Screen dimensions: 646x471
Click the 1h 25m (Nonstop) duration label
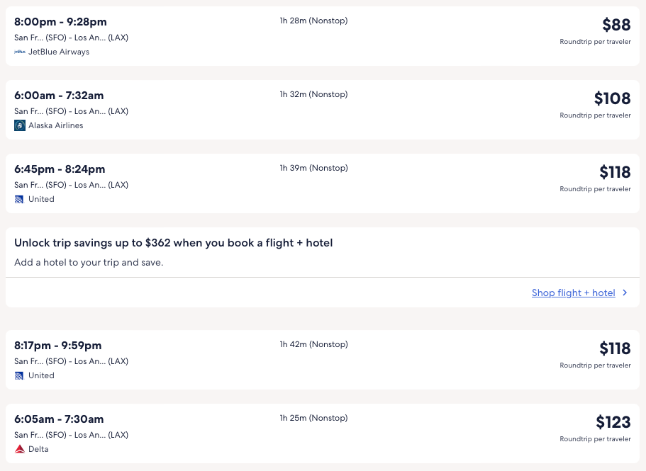pos(313,418)
